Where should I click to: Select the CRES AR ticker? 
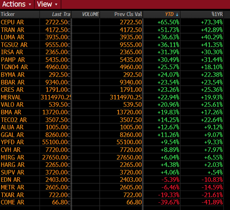(x=12, y=90)
